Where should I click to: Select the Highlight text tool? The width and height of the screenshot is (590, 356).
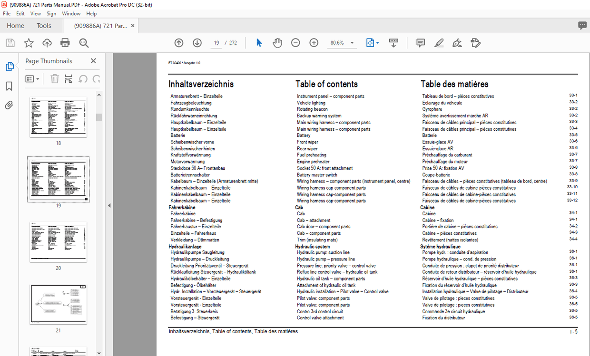pyautogui.click(x=439, y=43)
